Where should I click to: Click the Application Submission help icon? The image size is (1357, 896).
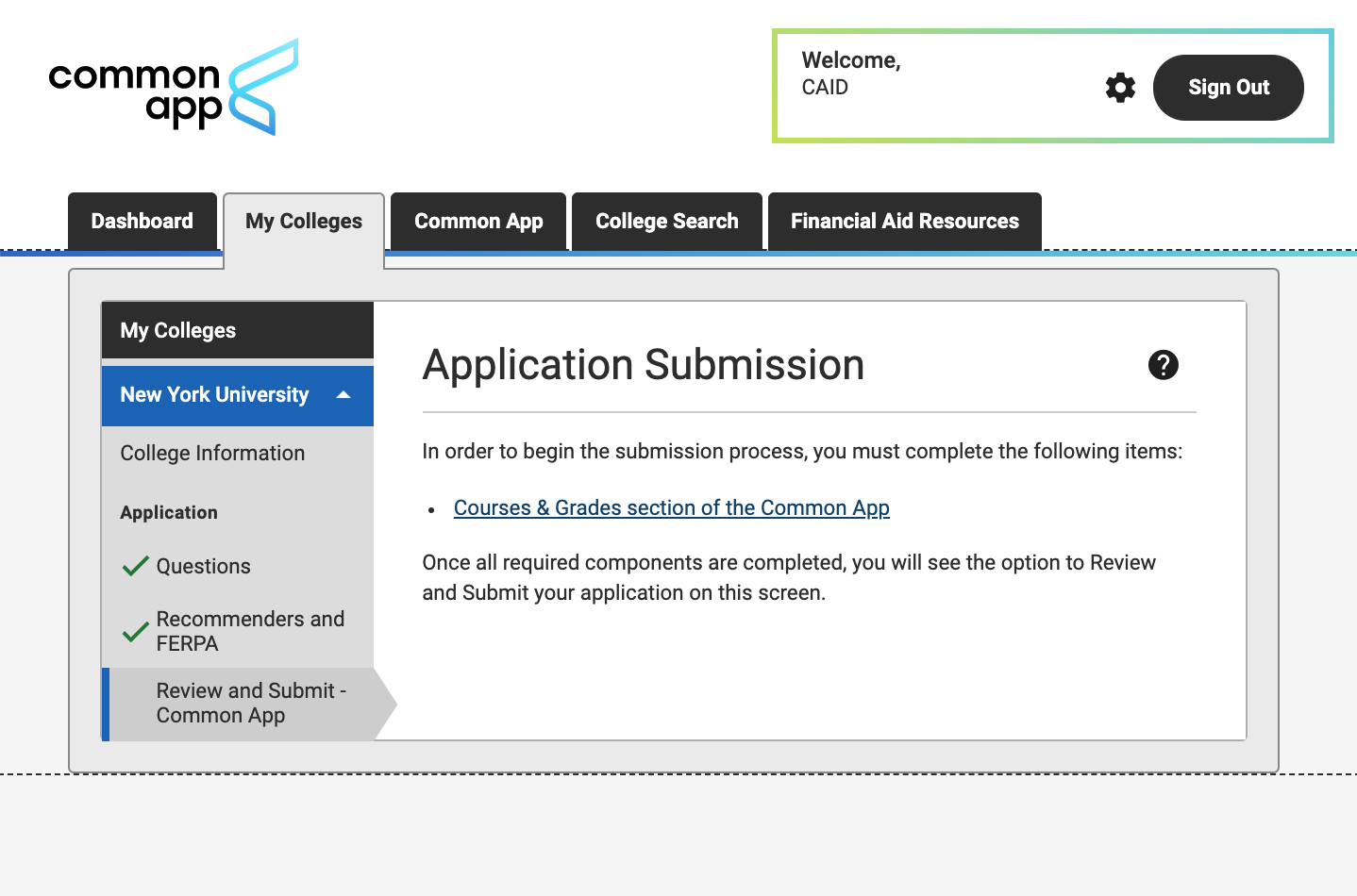click(1164, 365)
